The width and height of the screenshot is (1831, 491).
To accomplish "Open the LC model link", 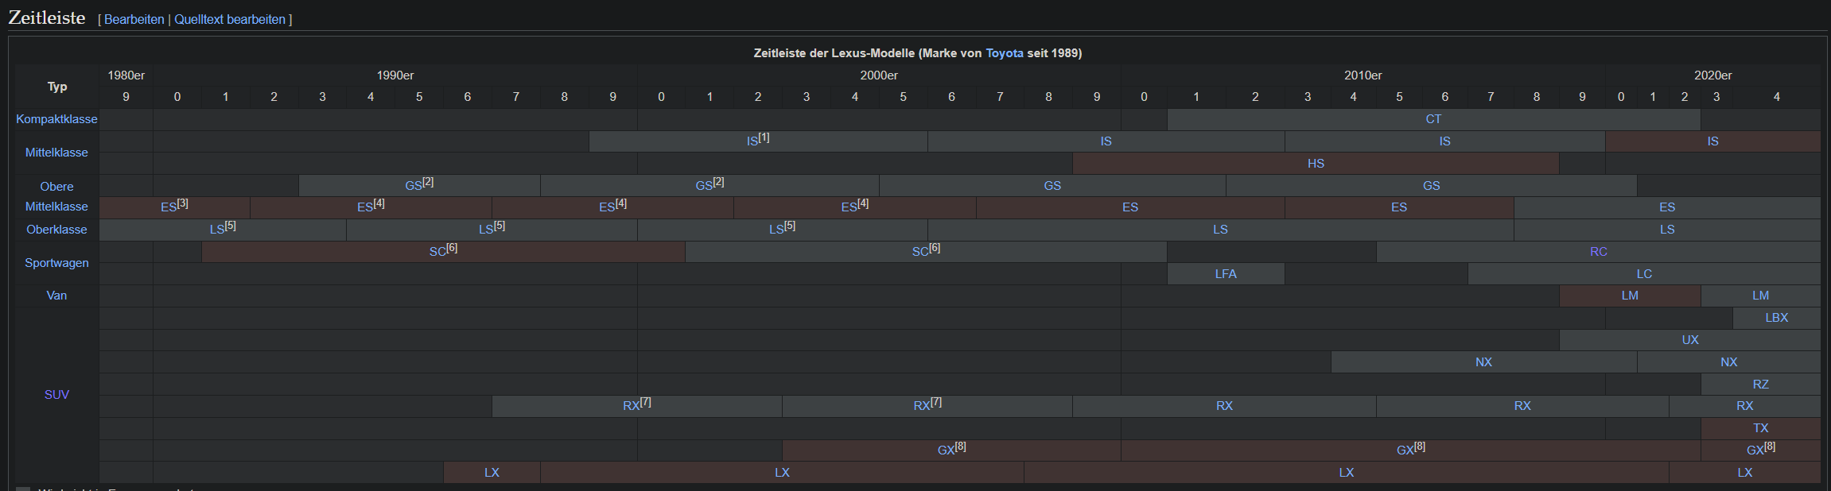I will click(1644, 274).
